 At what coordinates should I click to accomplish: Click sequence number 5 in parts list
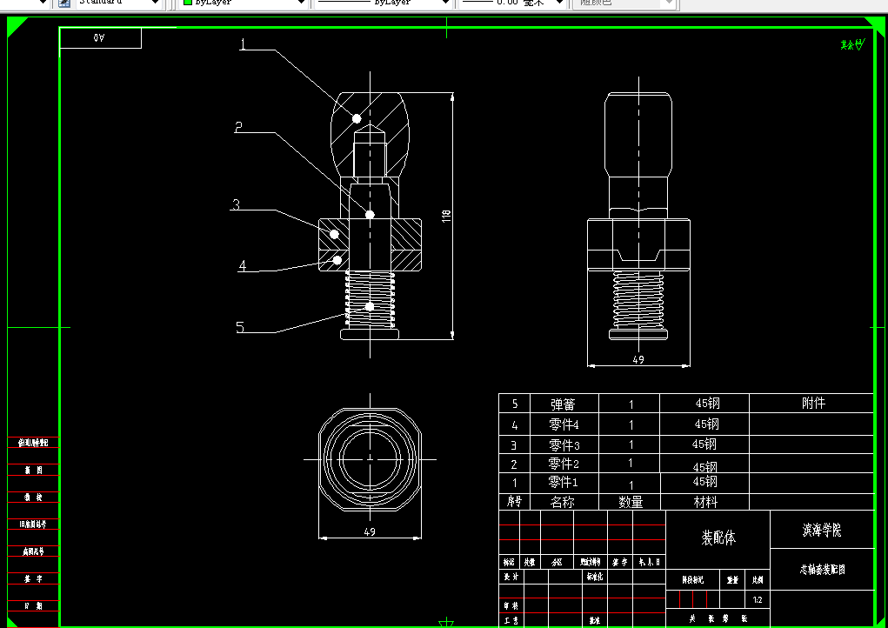pyautogui.click(x=514, y=404)
